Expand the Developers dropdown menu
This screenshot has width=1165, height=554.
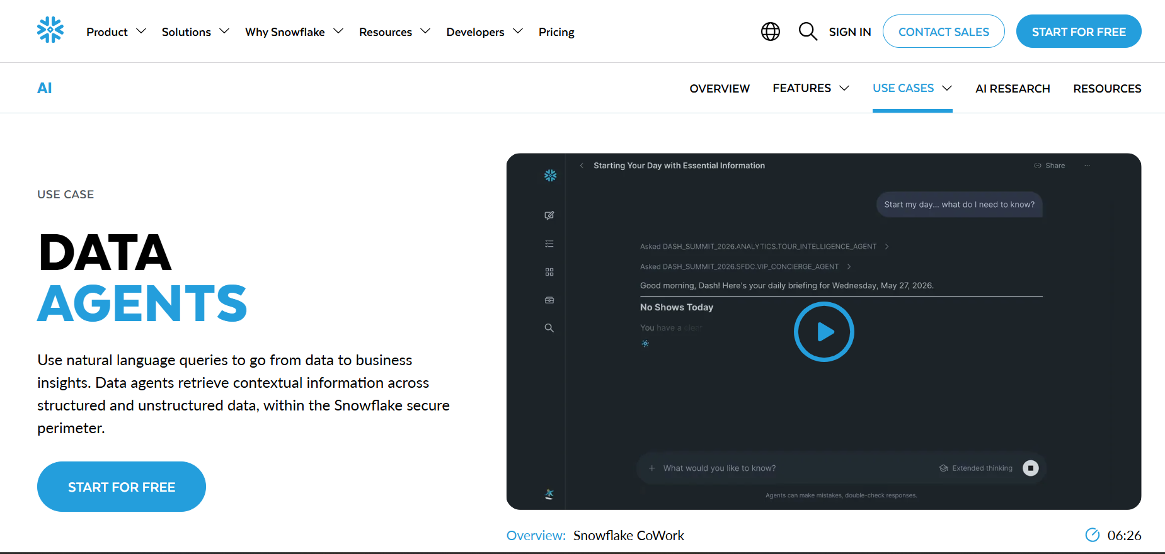pos(485,31)
